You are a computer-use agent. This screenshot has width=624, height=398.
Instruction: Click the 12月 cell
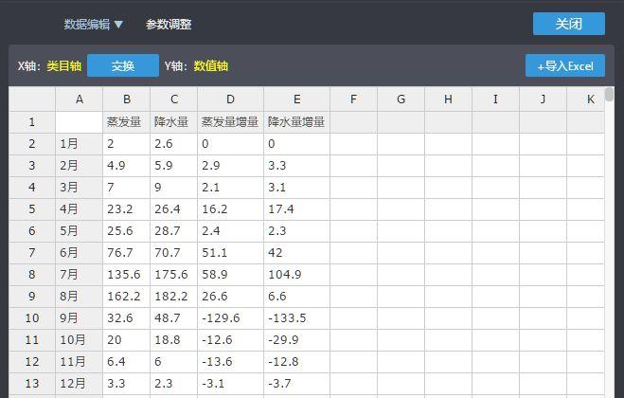80,383
